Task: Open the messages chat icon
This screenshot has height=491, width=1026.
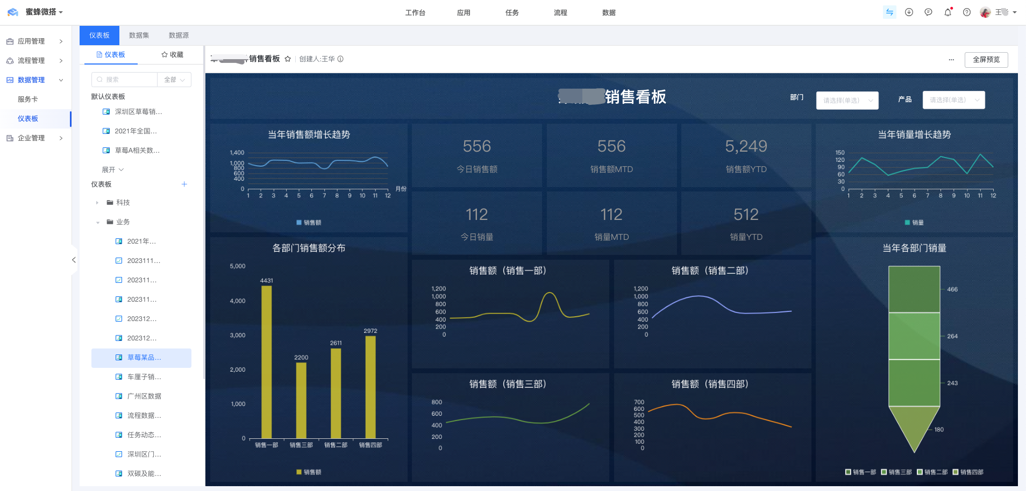Action: click(x=928, y=12)
